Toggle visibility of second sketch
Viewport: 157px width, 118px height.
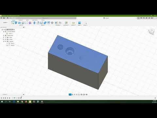pyautogui.click(x=7, y=45)
